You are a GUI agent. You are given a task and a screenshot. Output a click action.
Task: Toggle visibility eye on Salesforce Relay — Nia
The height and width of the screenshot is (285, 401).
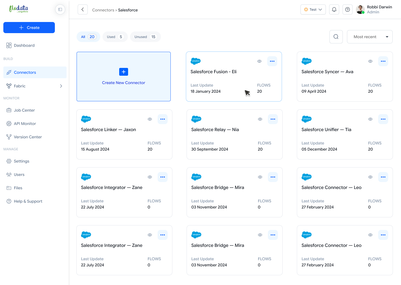pos(260,119)
